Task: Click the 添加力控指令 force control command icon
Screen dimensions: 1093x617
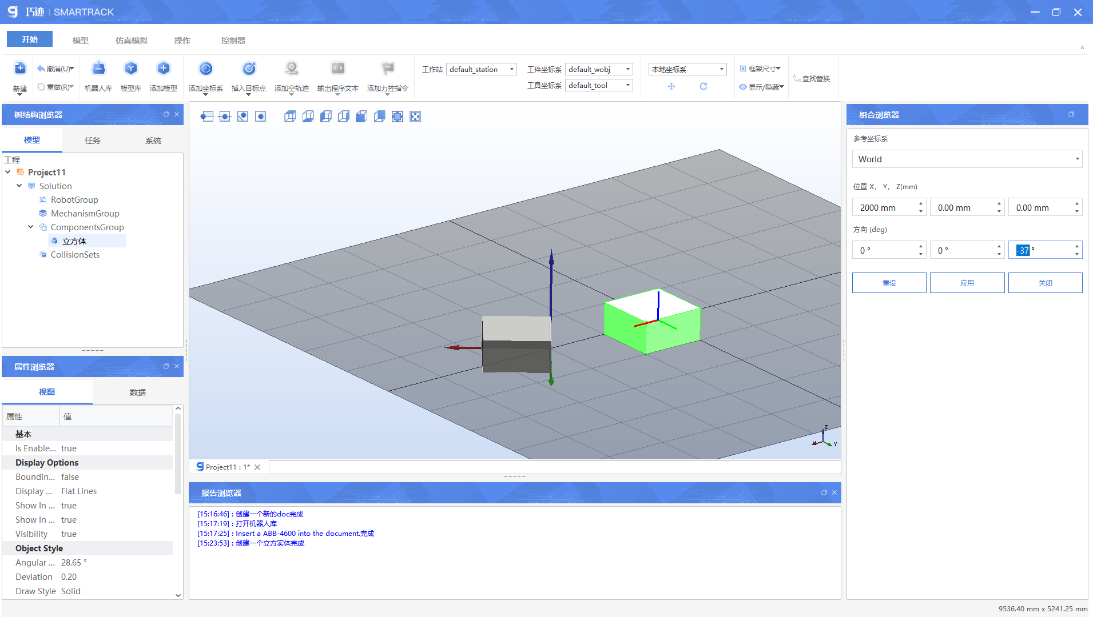Action: tap(388, 69)
